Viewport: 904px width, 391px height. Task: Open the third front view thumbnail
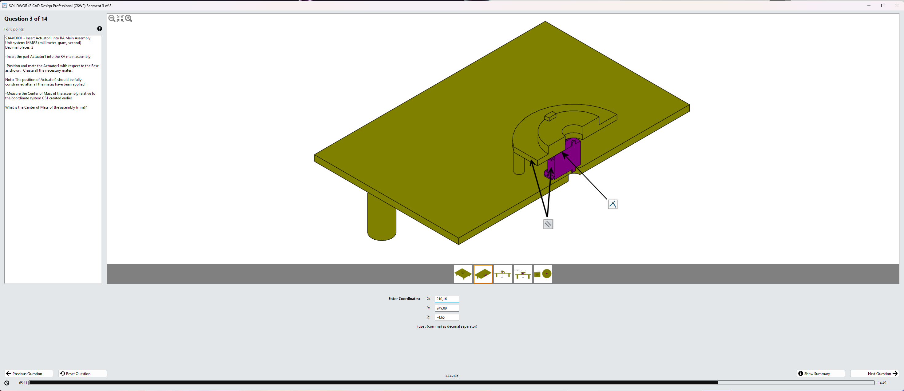tap(503, 274)
